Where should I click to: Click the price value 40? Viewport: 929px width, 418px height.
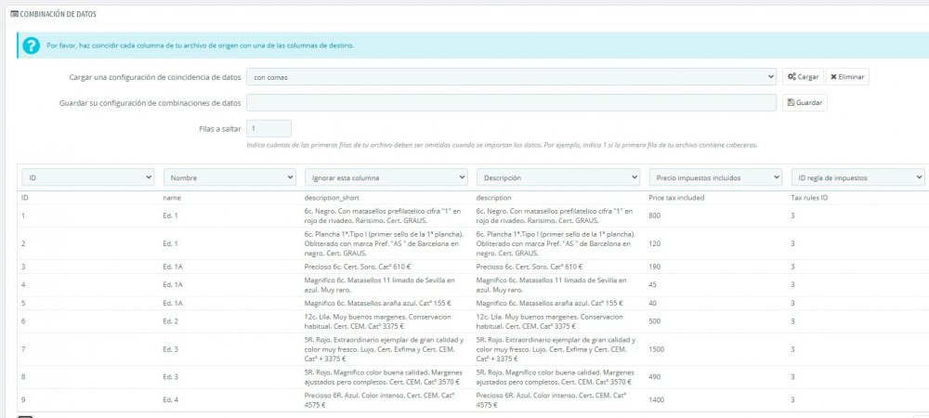653,303
